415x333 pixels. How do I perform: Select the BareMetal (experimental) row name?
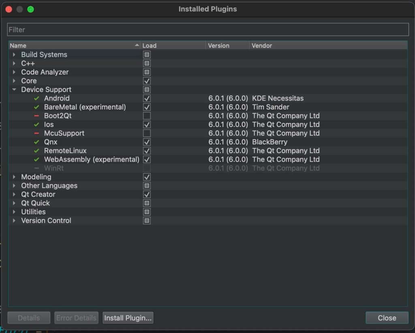click(85, 107)
